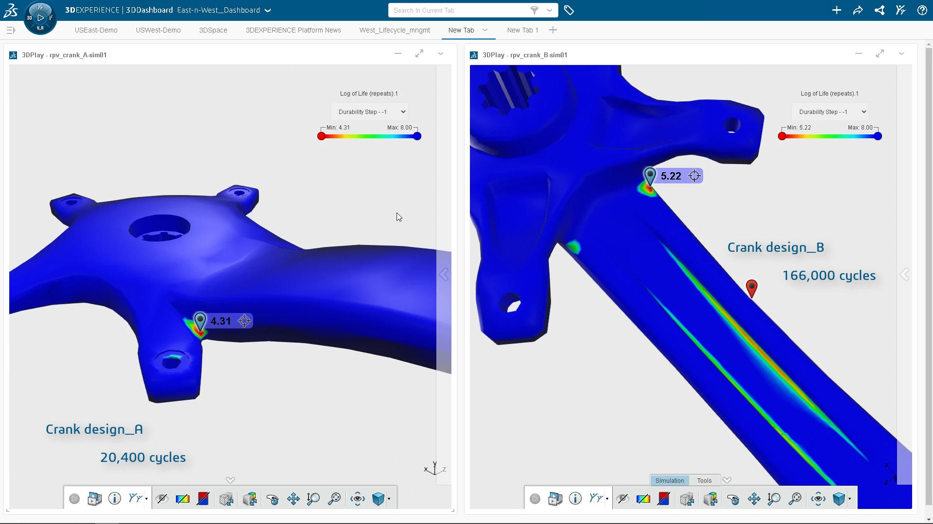Viewport: 933px width, 524px height.
Task: Open the 3DEXPERIENCE Platform News tab
Action: pos(294,30)
